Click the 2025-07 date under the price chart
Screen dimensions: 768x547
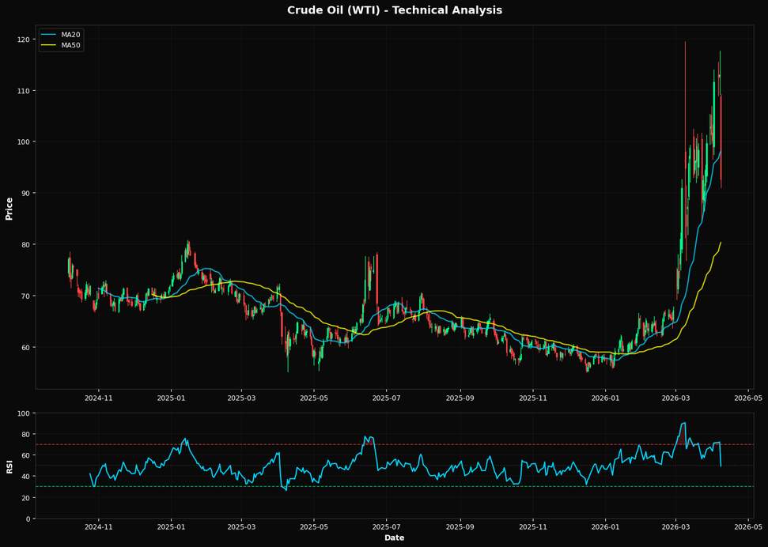click(387, 398)
